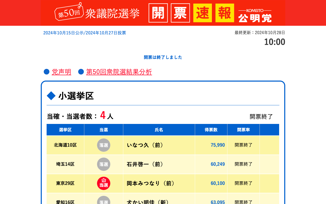326x204 pixels.
Task: Click the 開票率 column header
Action: (243, 130)
